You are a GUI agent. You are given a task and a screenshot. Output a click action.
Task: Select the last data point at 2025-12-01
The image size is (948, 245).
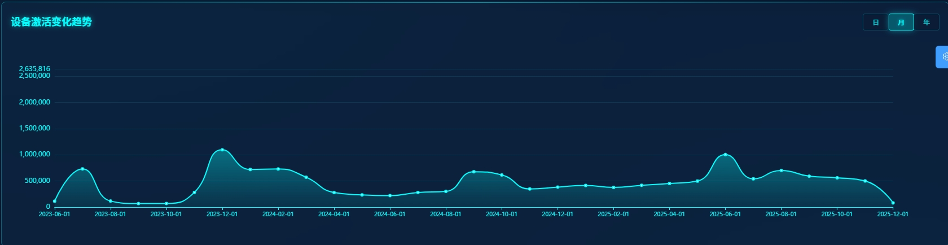(x=893, y=203)
